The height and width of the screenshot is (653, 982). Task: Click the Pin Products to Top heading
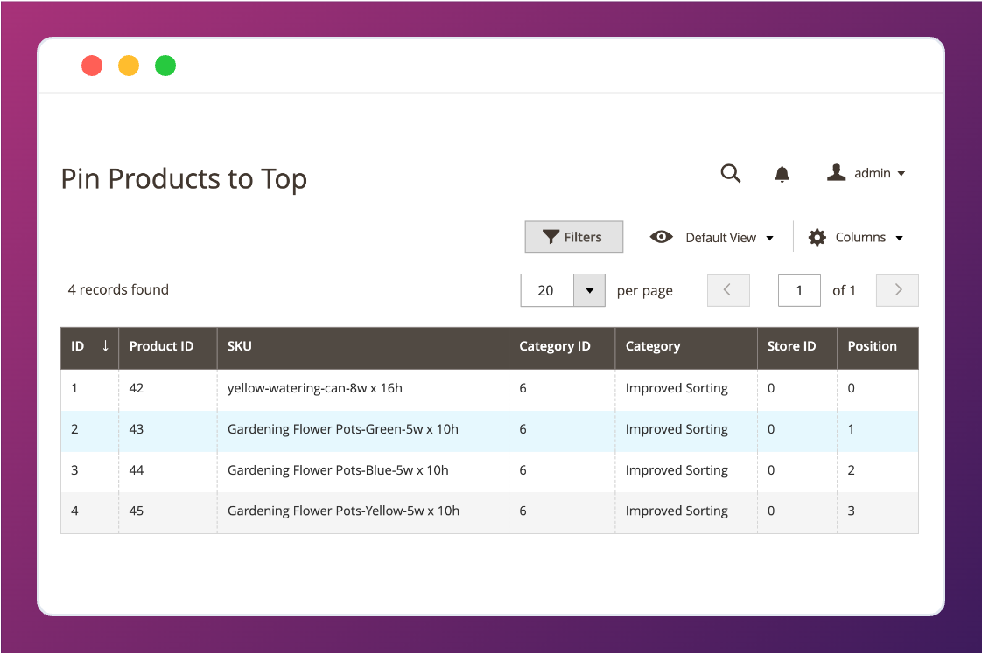[x=184, y=179]
